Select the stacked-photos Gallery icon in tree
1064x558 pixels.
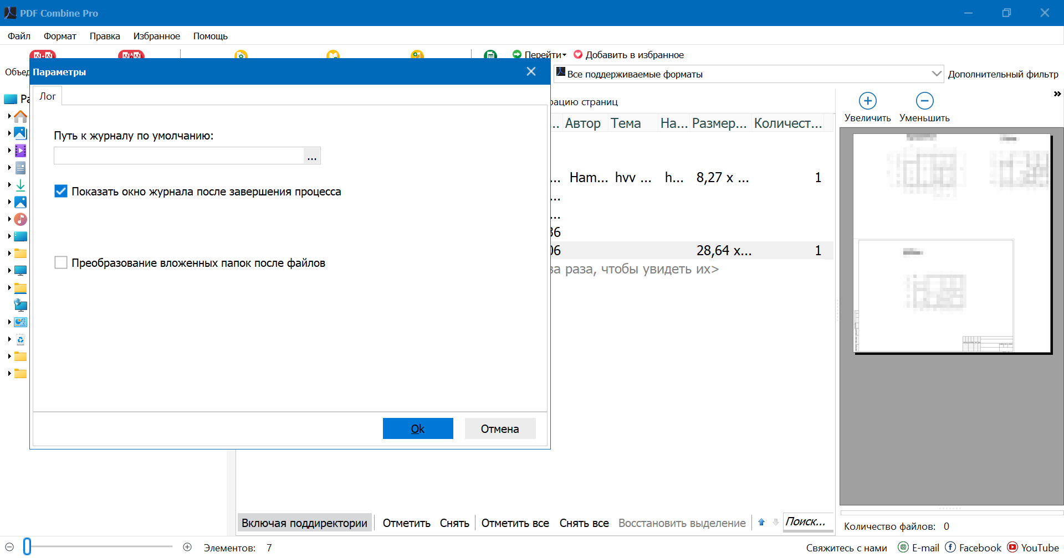click(x=21, y=133)
